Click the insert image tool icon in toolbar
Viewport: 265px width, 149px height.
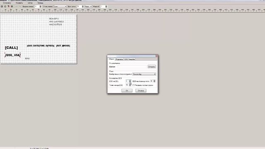tap(12, 7)
